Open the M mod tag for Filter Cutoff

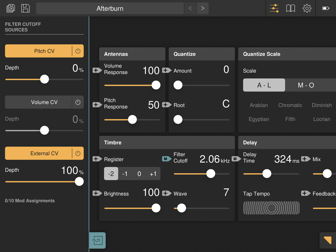coord(167,159)
